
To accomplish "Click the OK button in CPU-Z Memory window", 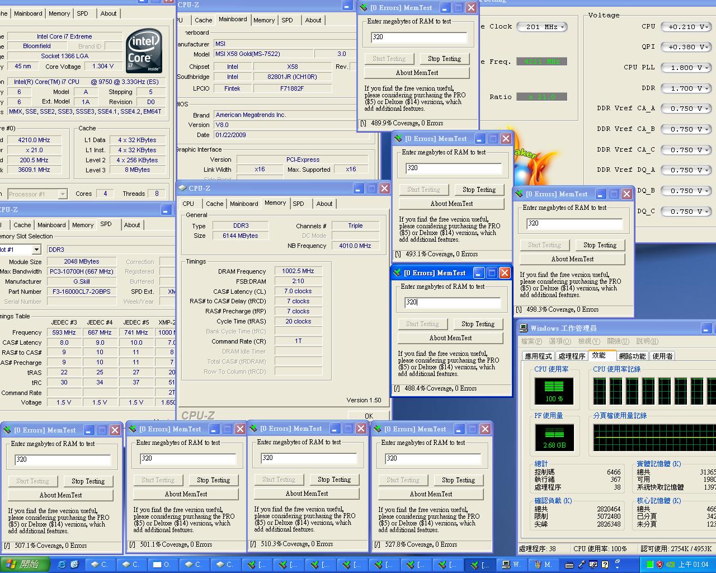I will (369, 416).
